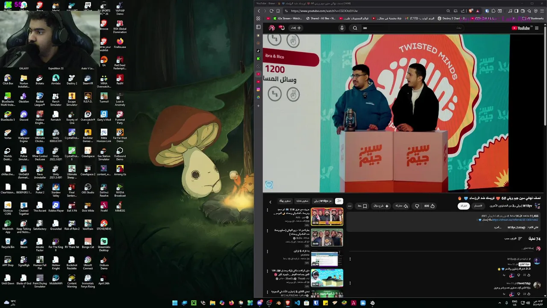
Task: Open 'Shared - All files' bookmark
Action: tap(320, 18)
